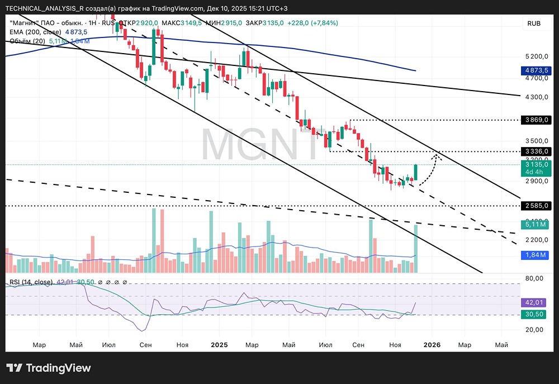Click the ЗАКР 3135,0 close value
This screenshot has width=559, height=384.
tap(265, 23)
